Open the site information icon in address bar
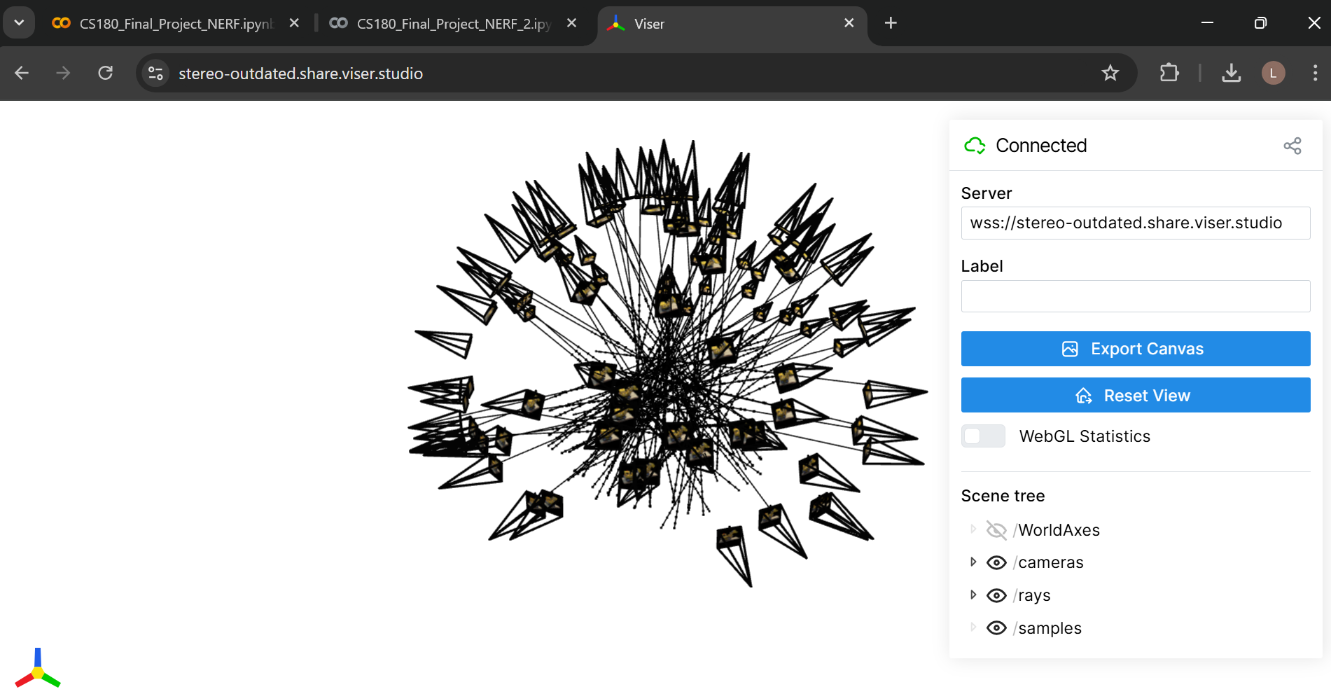This screenshot has height=694, width=1331. [x=155, y=73]
